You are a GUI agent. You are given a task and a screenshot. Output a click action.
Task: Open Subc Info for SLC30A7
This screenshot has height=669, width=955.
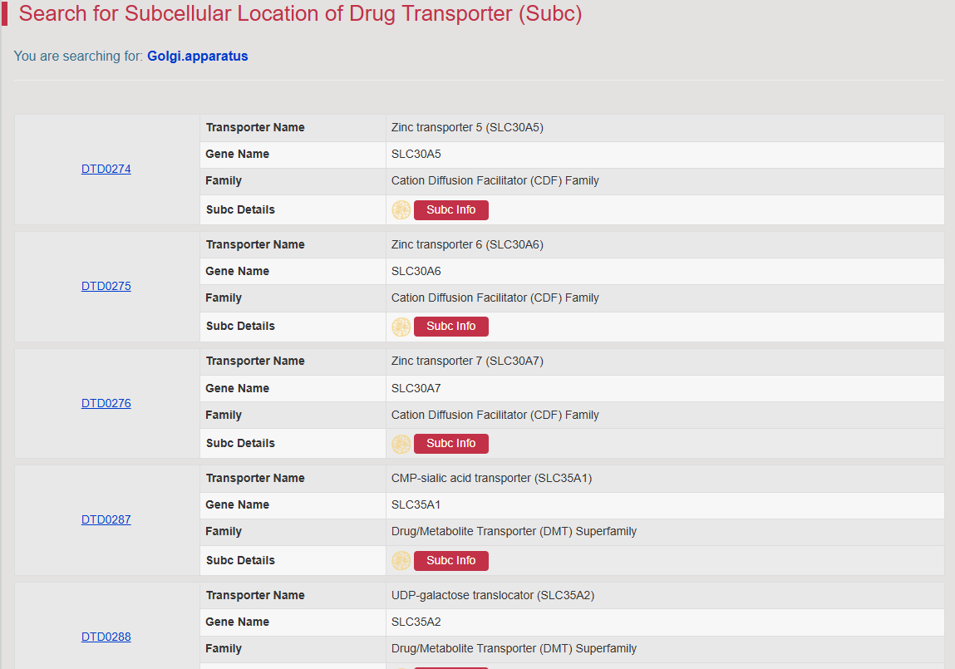tap(450, 444)
